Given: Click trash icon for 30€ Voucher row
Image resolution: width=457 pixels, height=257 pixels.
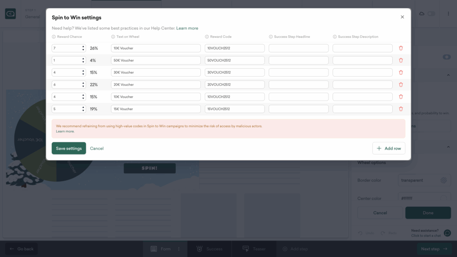Looking at the screenshot, I should pos(401,72).
